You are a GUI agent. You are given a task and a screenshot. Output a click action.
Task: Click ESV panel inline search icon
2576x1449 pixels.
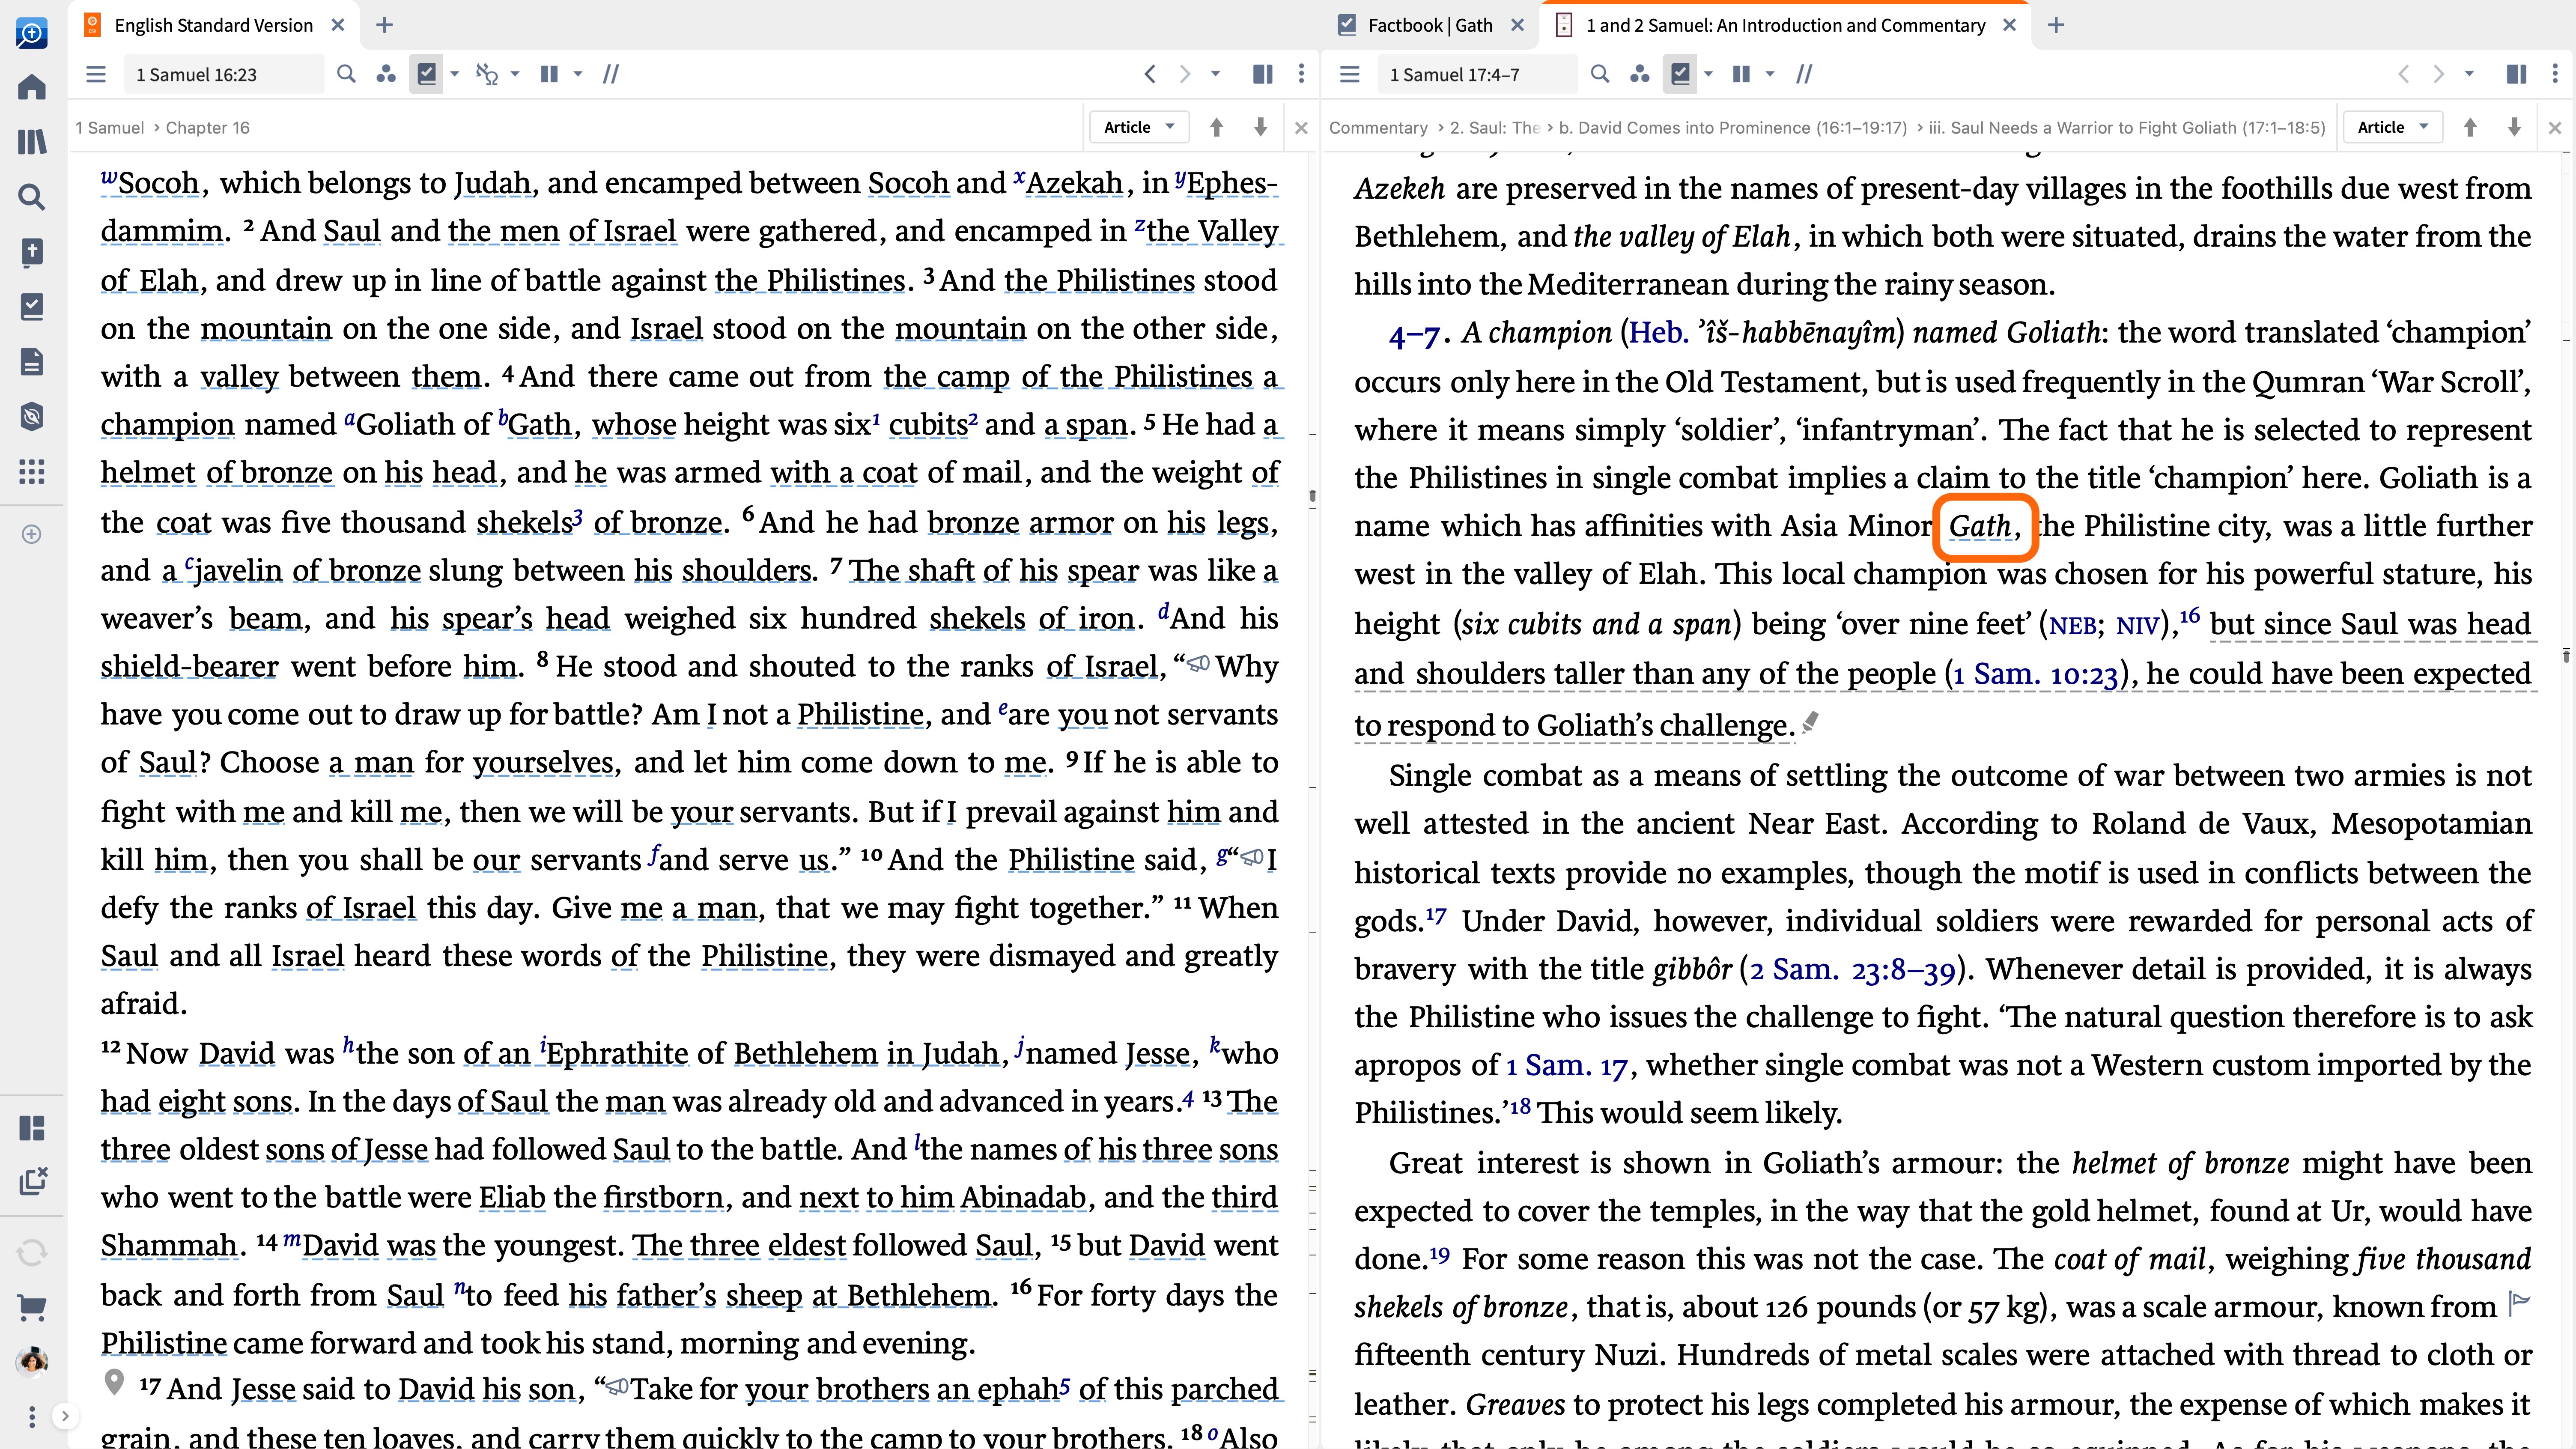coord(346,74)
